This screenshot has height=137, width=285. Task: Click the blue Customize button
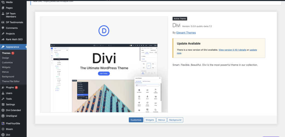136,120
